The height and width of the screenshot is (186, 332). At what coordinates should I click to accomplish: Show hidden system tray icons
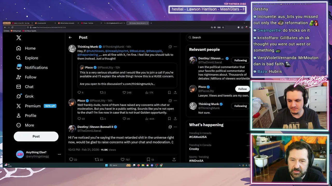point(240,165)
